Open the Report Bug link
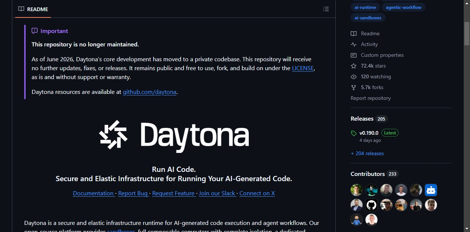 [x=133, y=193]
